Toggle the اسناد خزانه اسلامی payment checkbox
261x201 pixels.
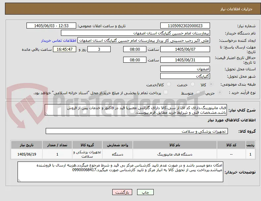(166, 92)
